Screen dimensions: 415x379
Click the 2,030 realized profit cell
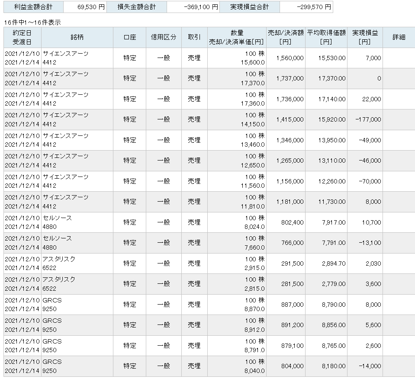click(x=365, y=263)
